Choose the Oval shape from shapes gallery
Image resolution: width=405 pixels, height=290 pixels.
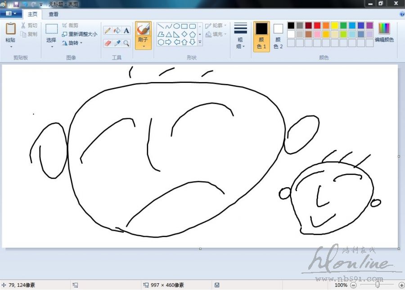pos(177,26)
